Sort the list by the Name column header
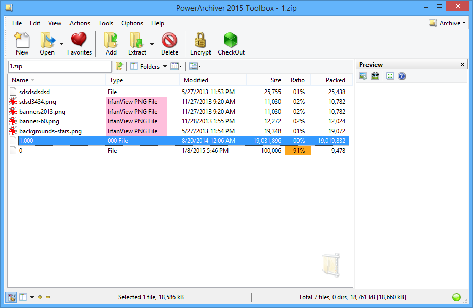Image resolution: width=473 pixels, height=308 pixels. 57,80
